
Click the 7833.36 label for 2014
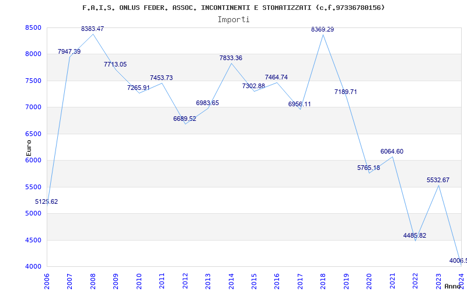(231, 58)
